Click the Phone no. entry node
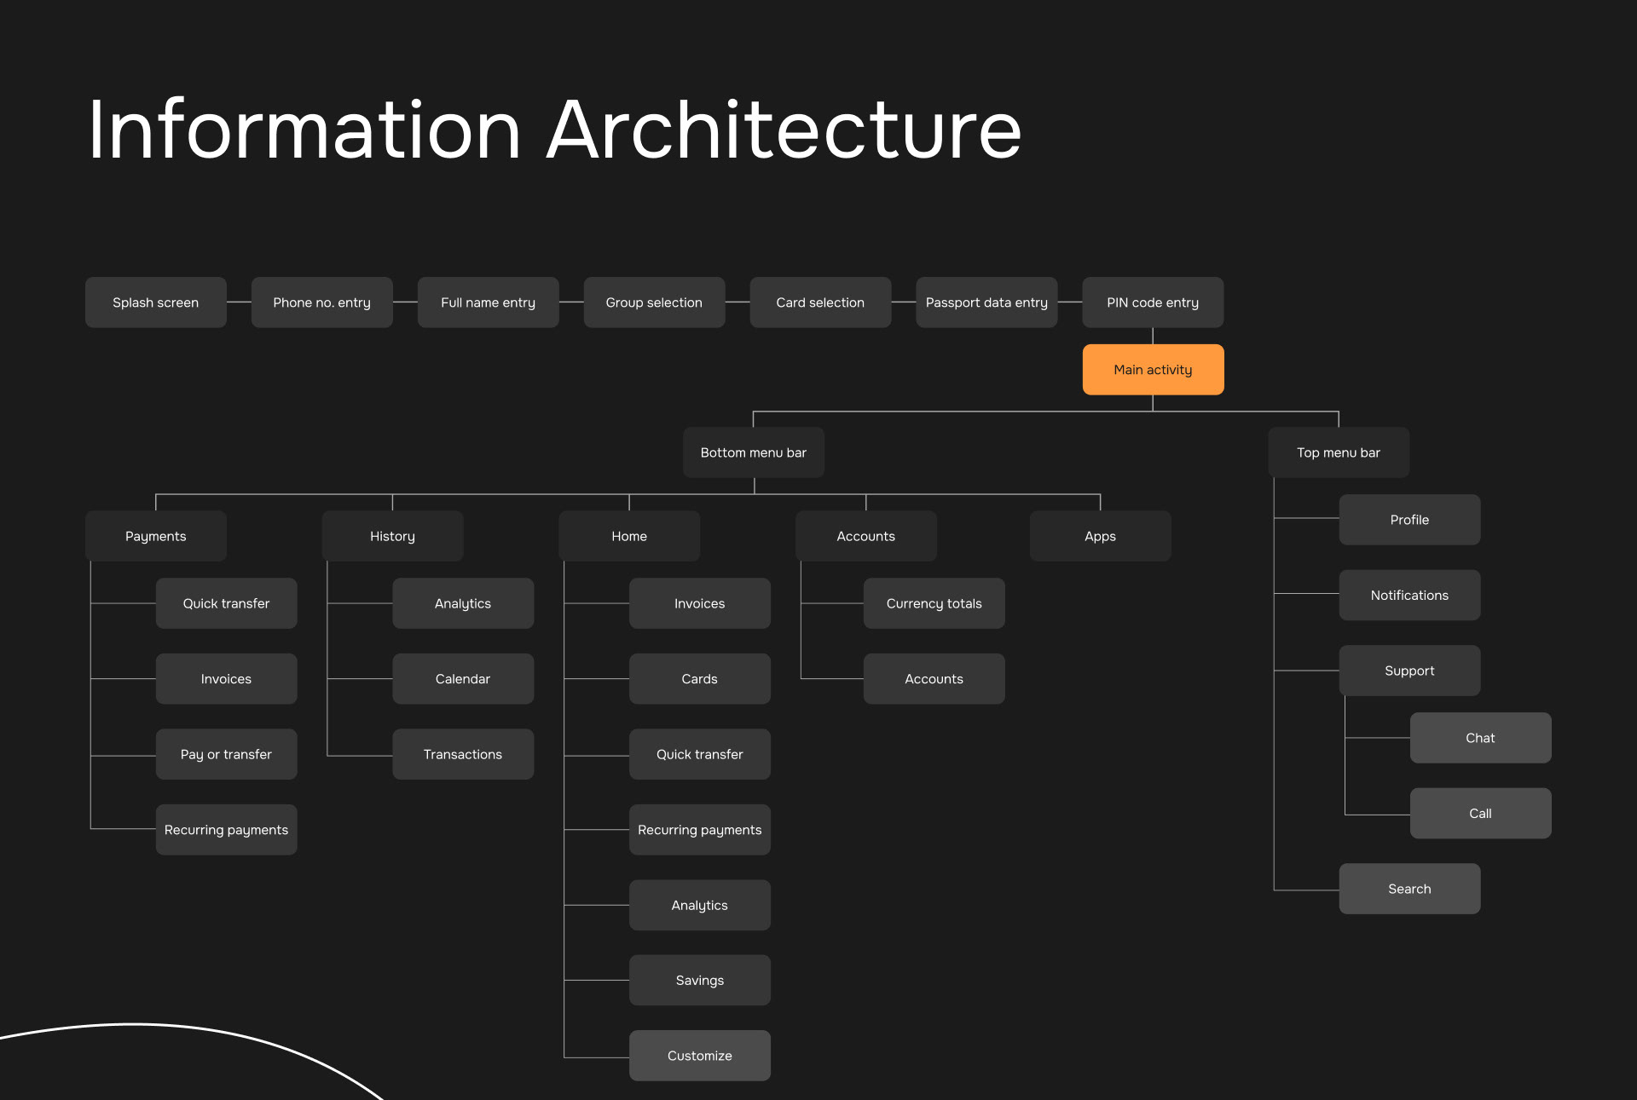Screen dimensions: 1637x1100 [x=321, y=302]
